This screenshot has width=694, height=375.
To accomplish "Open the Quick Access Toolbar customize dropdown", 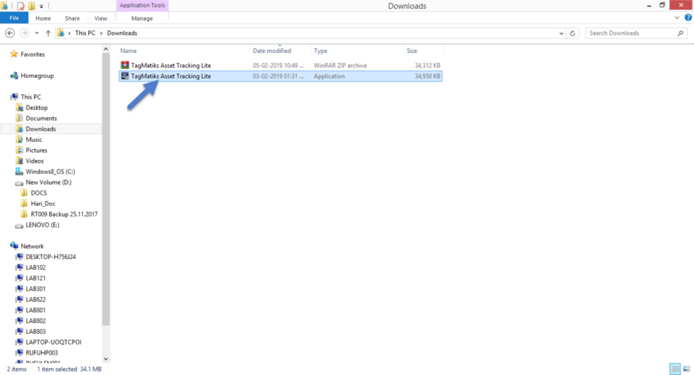I will [x=41, y=6].
